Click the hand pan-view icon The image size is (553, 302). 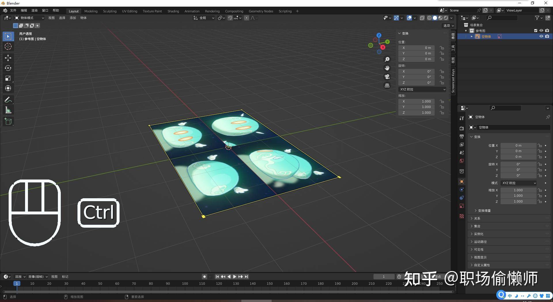[387, 68]
